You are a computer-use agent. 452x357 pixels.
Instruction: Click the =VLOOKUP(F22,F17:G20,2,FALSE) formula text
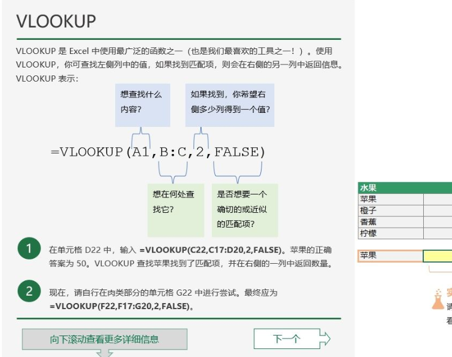coord(119,306)
